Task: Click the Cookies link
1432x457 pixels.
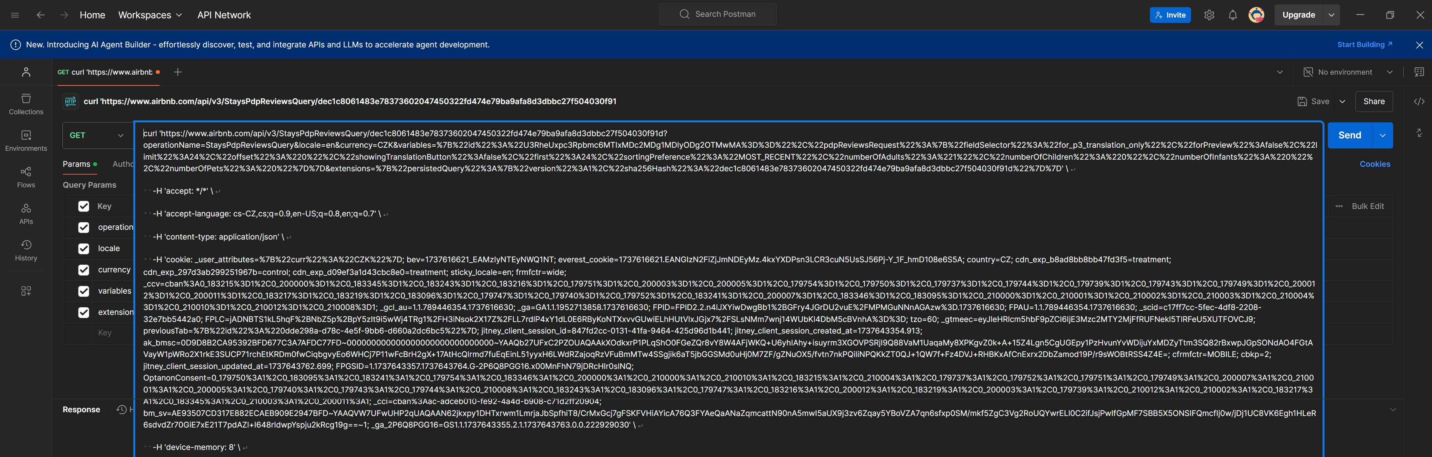Action: coord(1375,164)
